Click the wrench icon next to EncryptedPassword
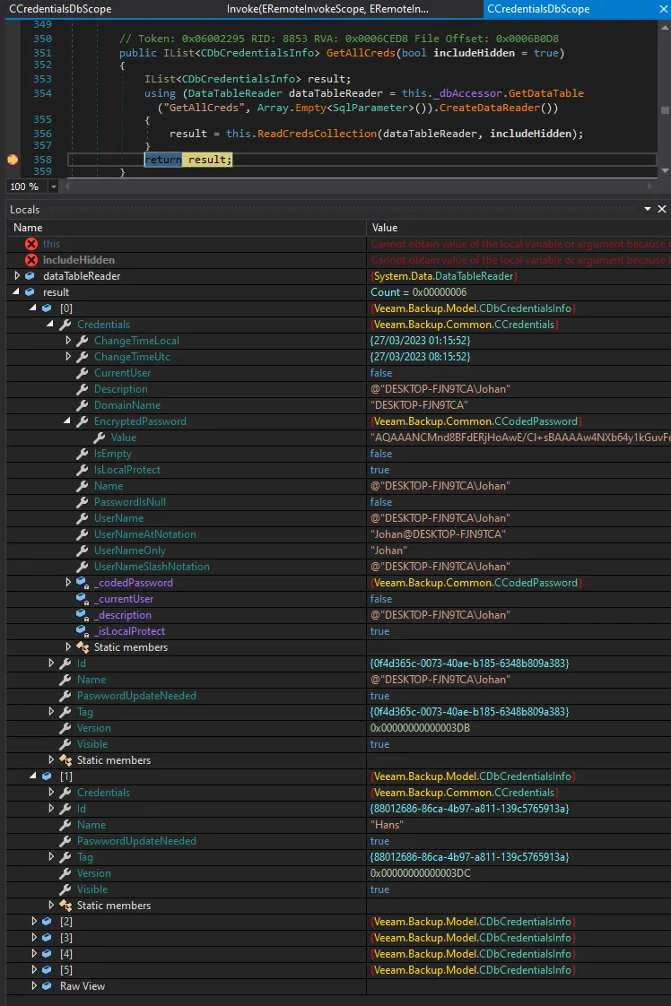This screenshot has width=671, height=1006. coord(82,421)
